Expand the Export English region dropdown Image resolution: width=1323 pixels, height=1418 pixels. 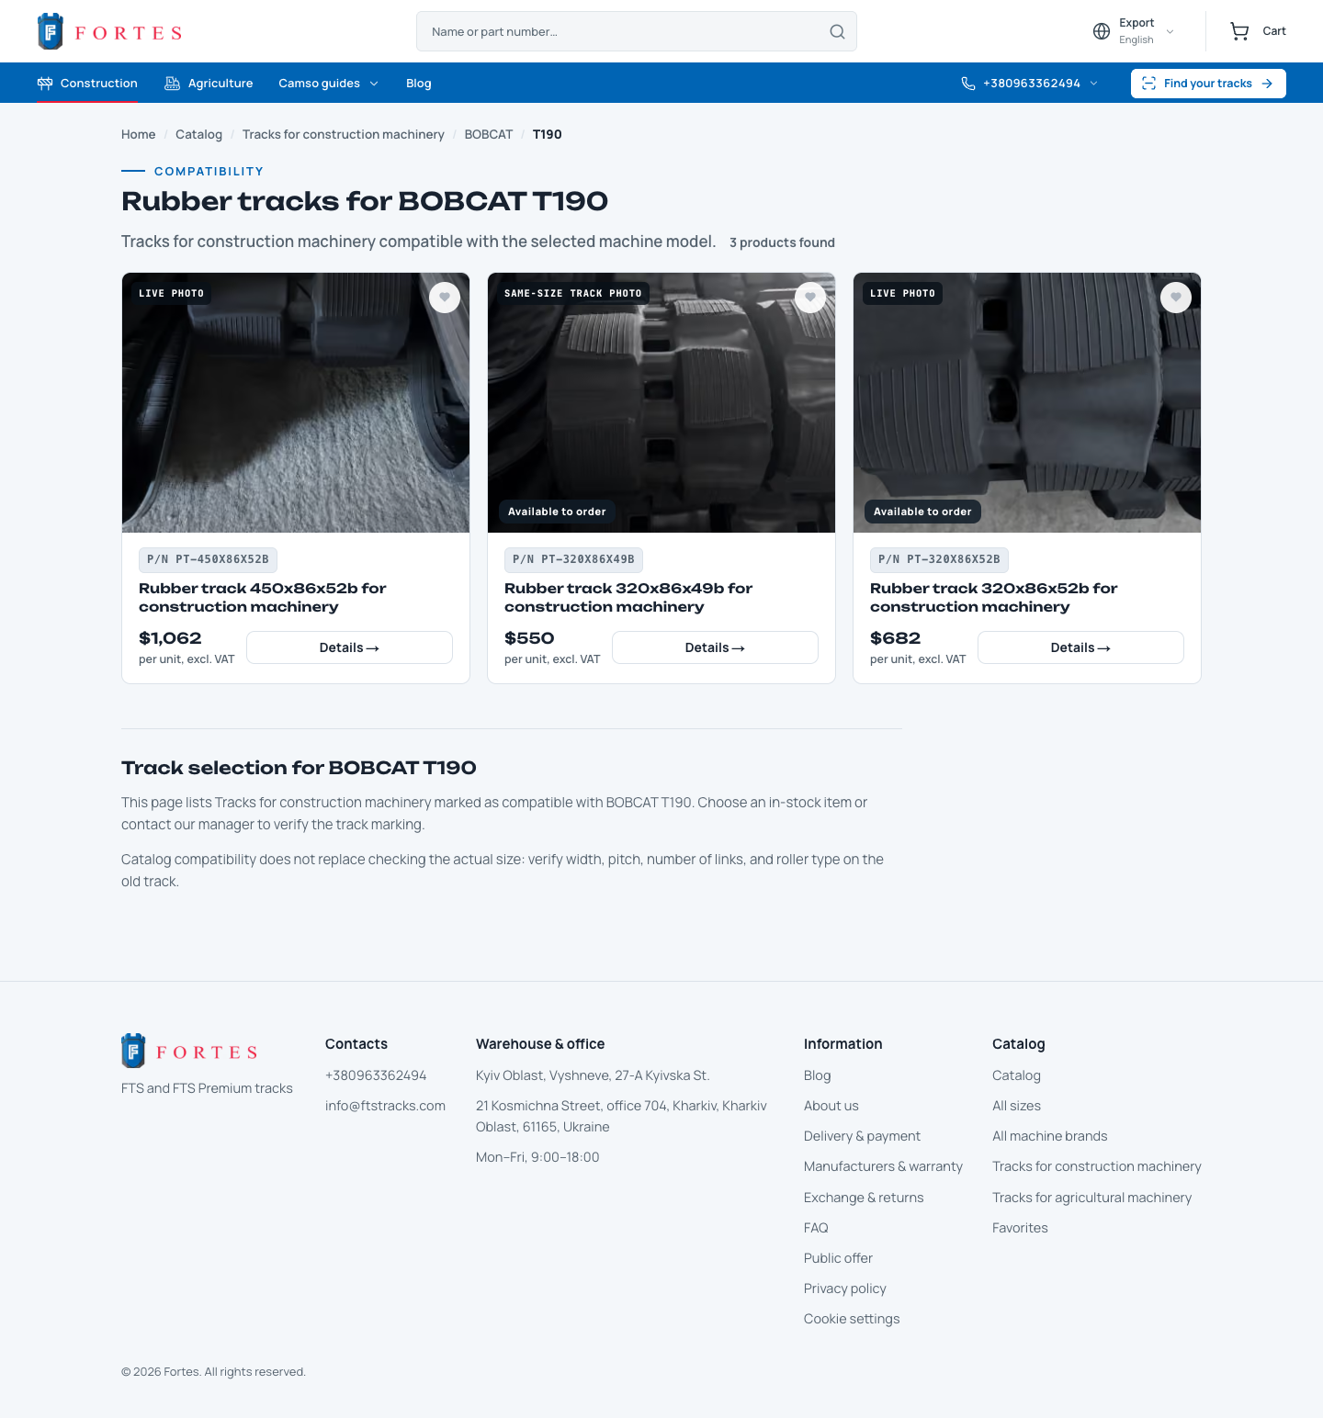[1134, 31]
